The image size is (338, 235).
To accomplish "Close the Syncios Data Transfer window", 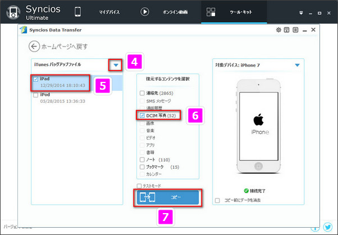I will point(313,30).
